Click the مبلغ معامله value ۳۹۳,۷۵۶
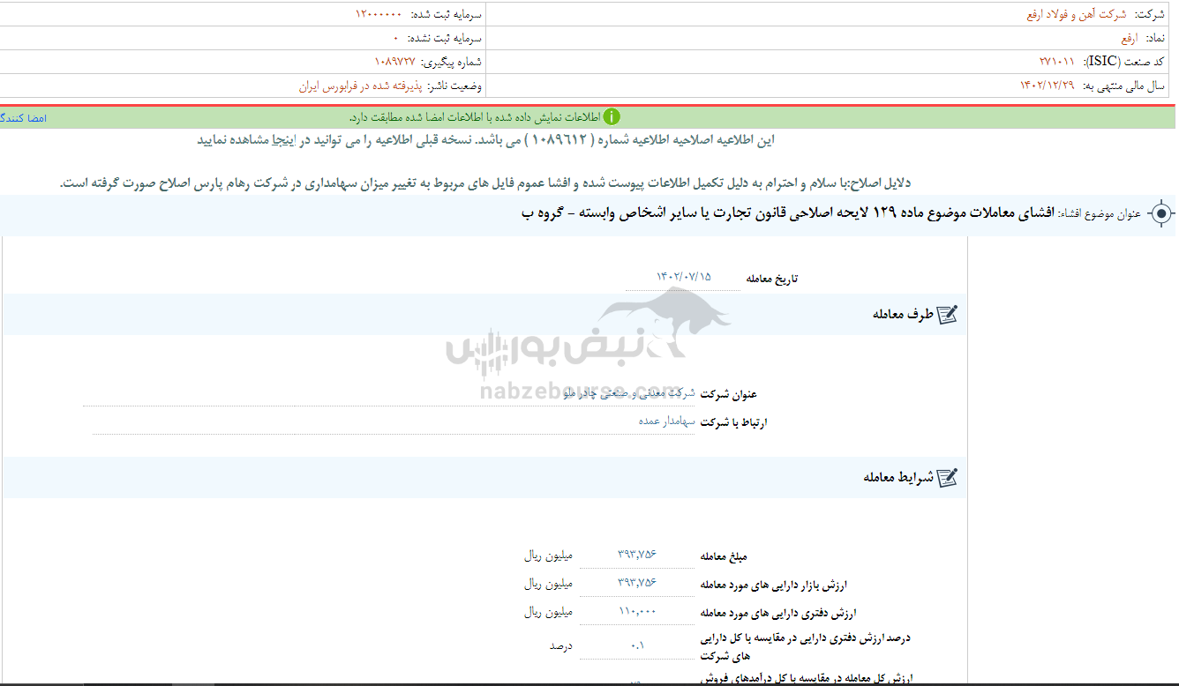The height and width of the screenshot is (686, 1179). 637,556
